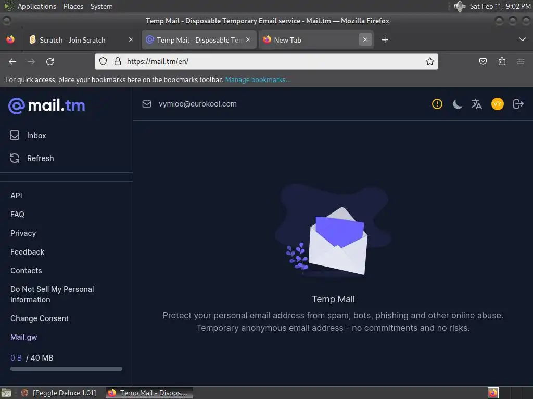Open the Extensions puzzle icon
The height and width of the screenshot is (399, 533).
502,61
